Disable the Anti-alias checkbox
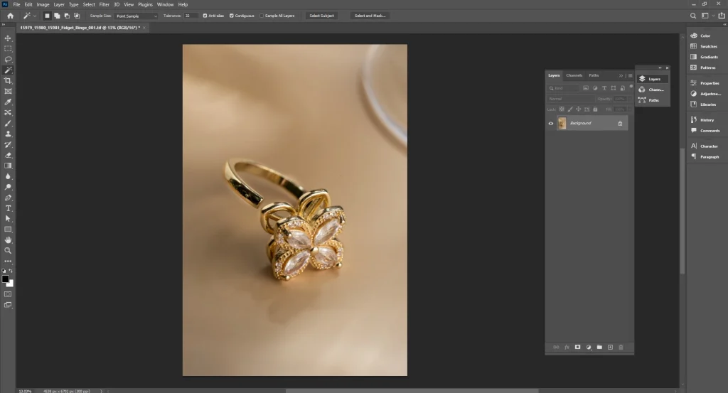Screen dimensions: 728x393 [205, 16]
